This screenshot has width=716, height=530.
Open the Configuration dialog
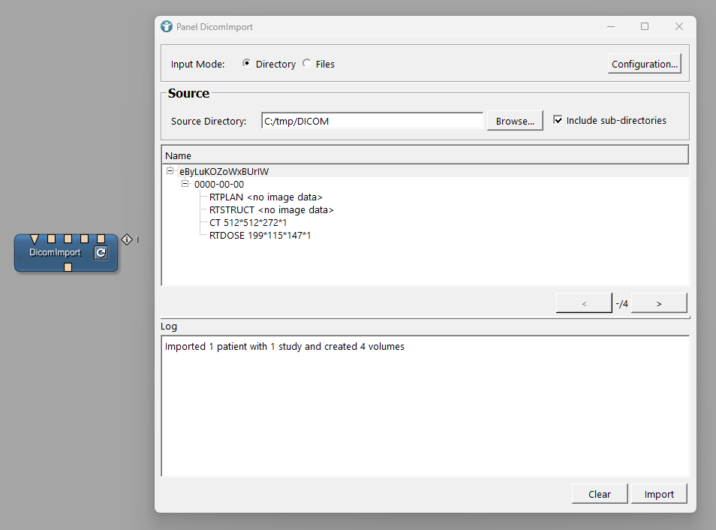tap(644, 64)
